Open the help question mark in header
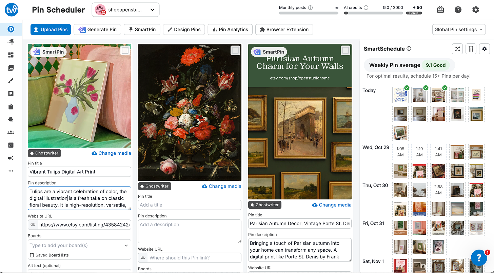This screenshot has width=494, height=273. (x=458, y=10)
